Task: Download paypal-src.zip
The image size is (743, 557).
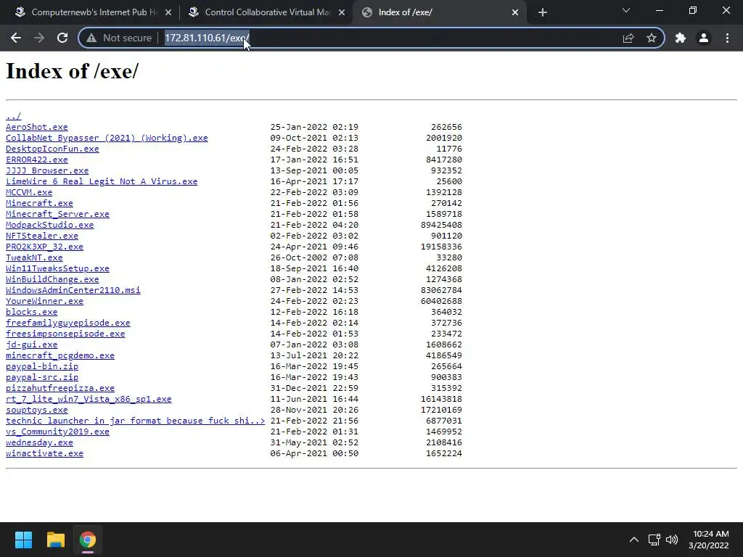Action: point(41,377)
